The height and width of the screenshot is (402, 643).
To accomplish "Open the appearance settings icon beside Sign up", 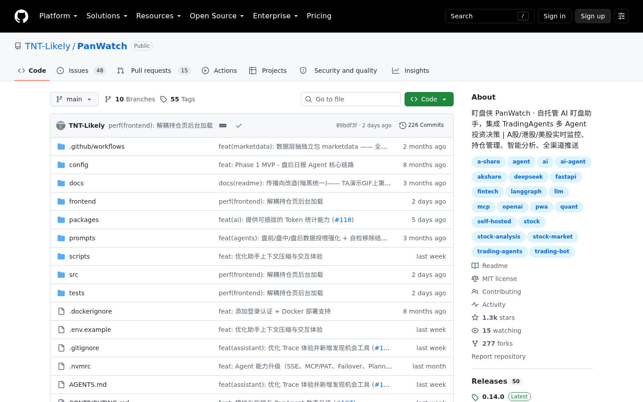I will pos(622,16).
